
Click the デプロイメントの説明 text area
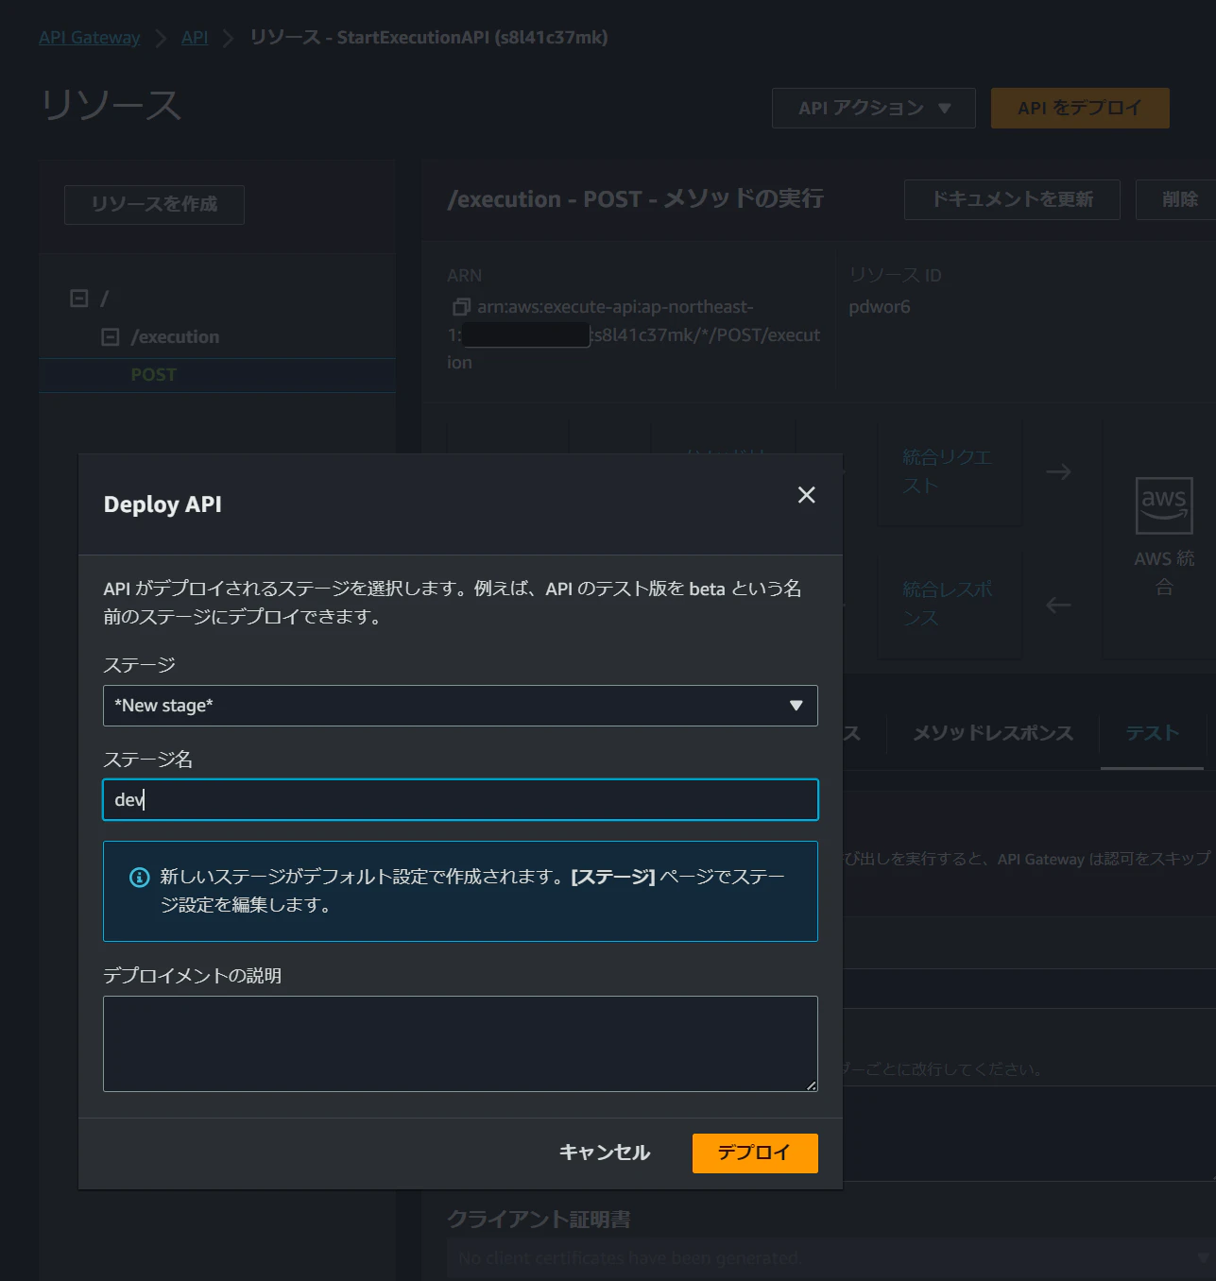[460, 1044]
